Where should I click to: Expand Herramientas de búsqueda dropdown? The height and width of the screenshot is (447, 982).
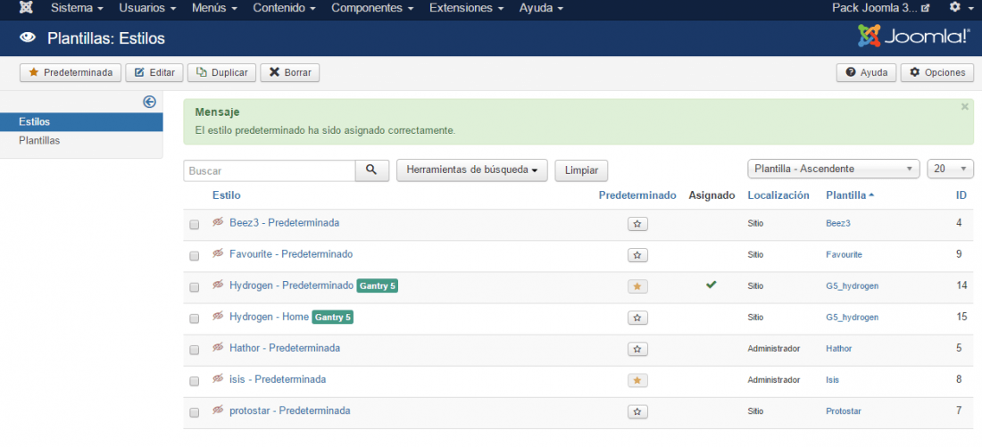472,170
